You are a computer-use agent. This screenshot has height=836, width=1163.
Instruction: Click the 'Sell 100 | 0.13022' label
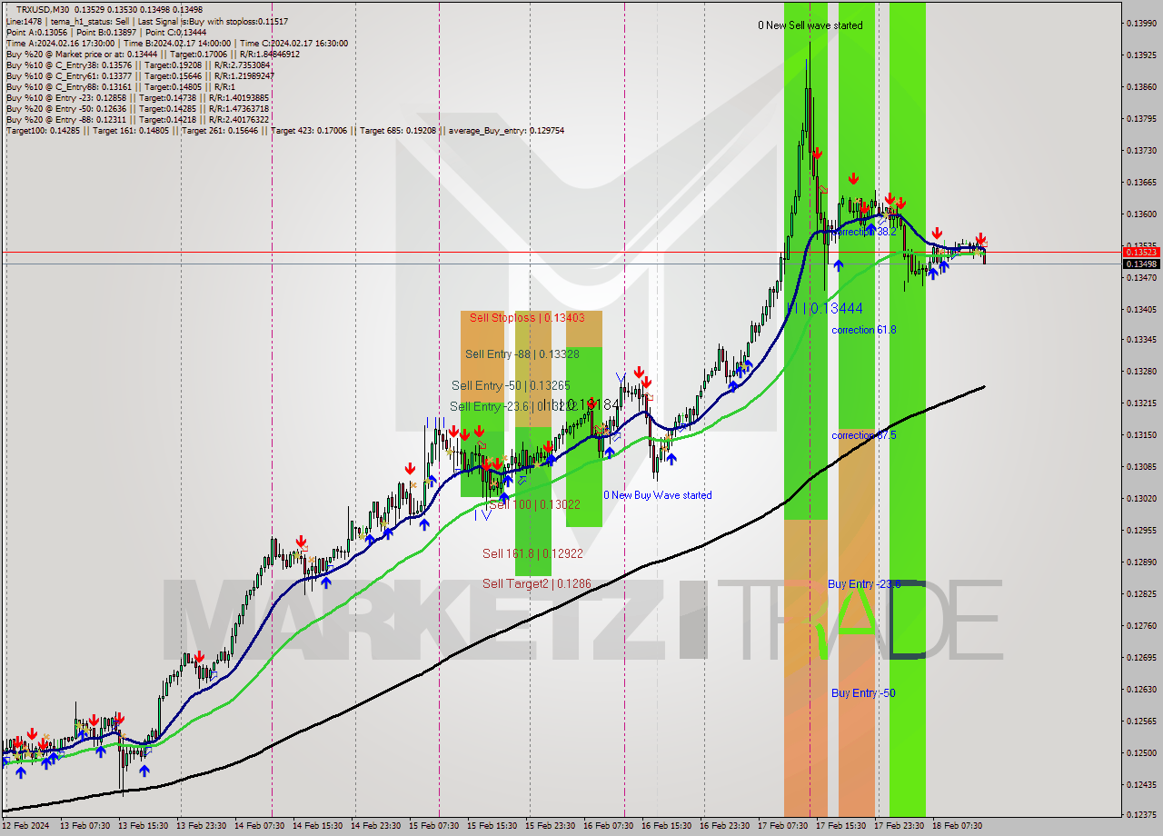534,504
